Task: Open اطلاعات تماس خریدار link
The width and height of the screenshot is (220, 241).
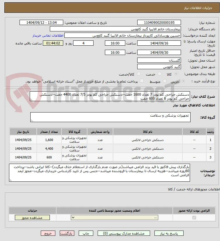Action: [x=48, y=35]
